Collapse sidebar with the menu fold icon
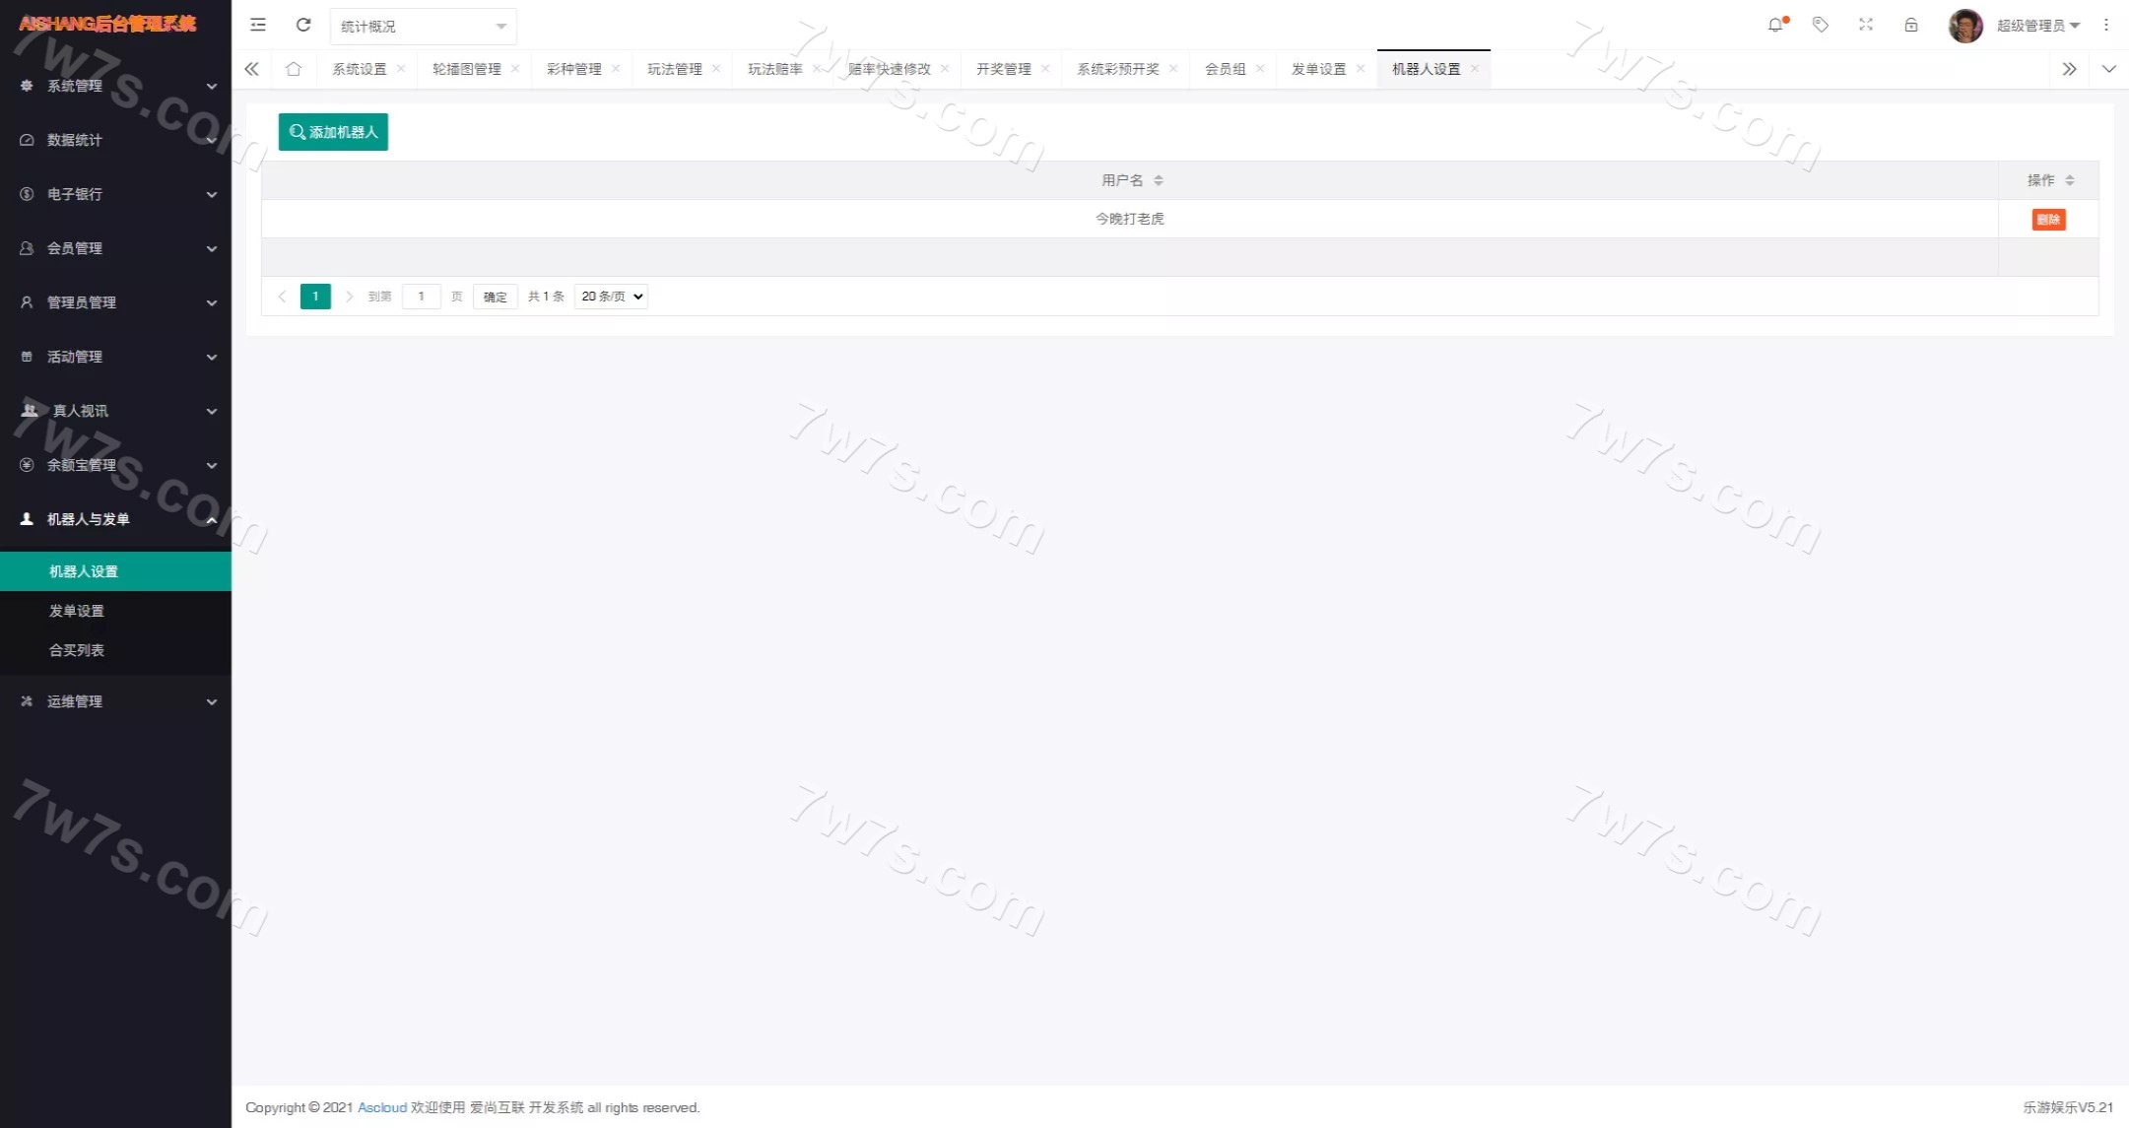This screenshot has height=1128, width=2129. [x=258, y=26]
